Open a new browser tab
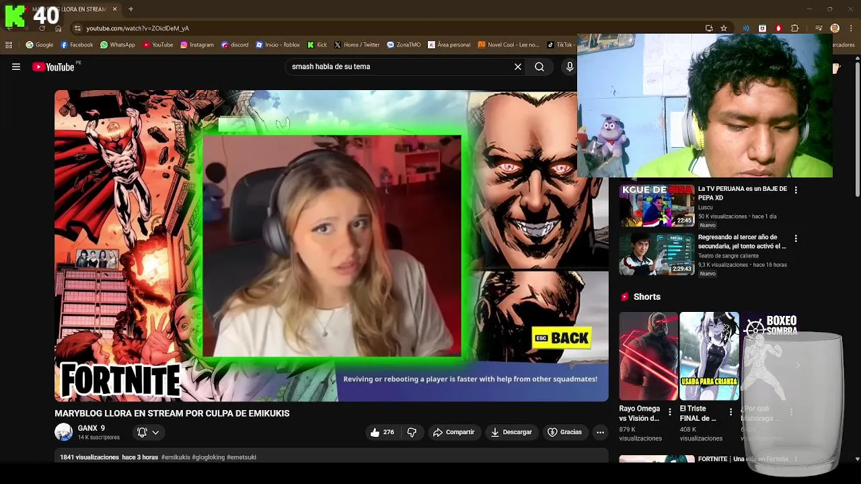 pos(130,9)
